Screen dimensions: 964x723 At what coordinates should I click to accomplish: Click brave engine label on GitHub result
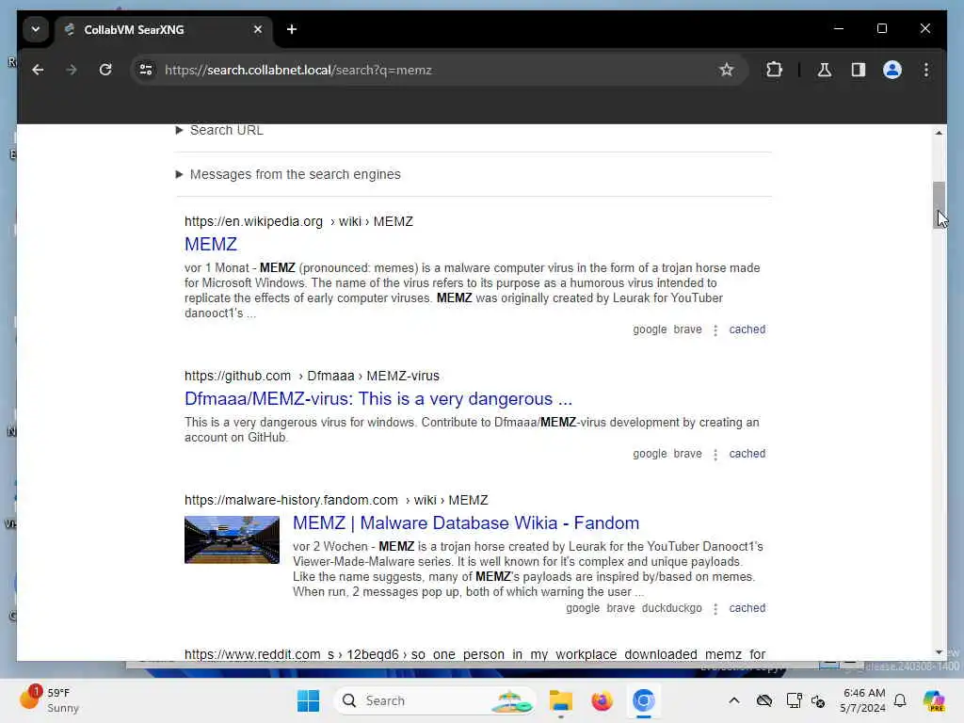[x=687, y=454]
